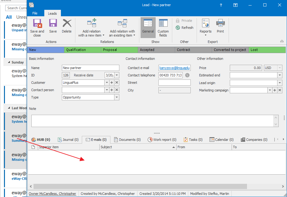
Task: Open Add relation with an existing item
Action: pyautogui.click(x=122, y=28)
